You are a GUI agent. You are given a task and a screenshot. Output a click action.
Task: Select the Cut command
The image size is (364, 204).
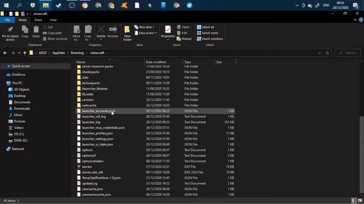coord(48,27)
